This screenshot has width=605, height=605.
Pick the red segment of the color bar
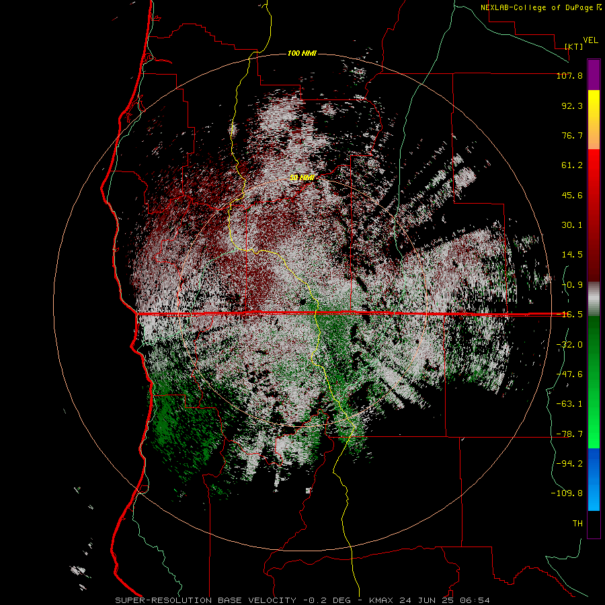click(594, 215)
